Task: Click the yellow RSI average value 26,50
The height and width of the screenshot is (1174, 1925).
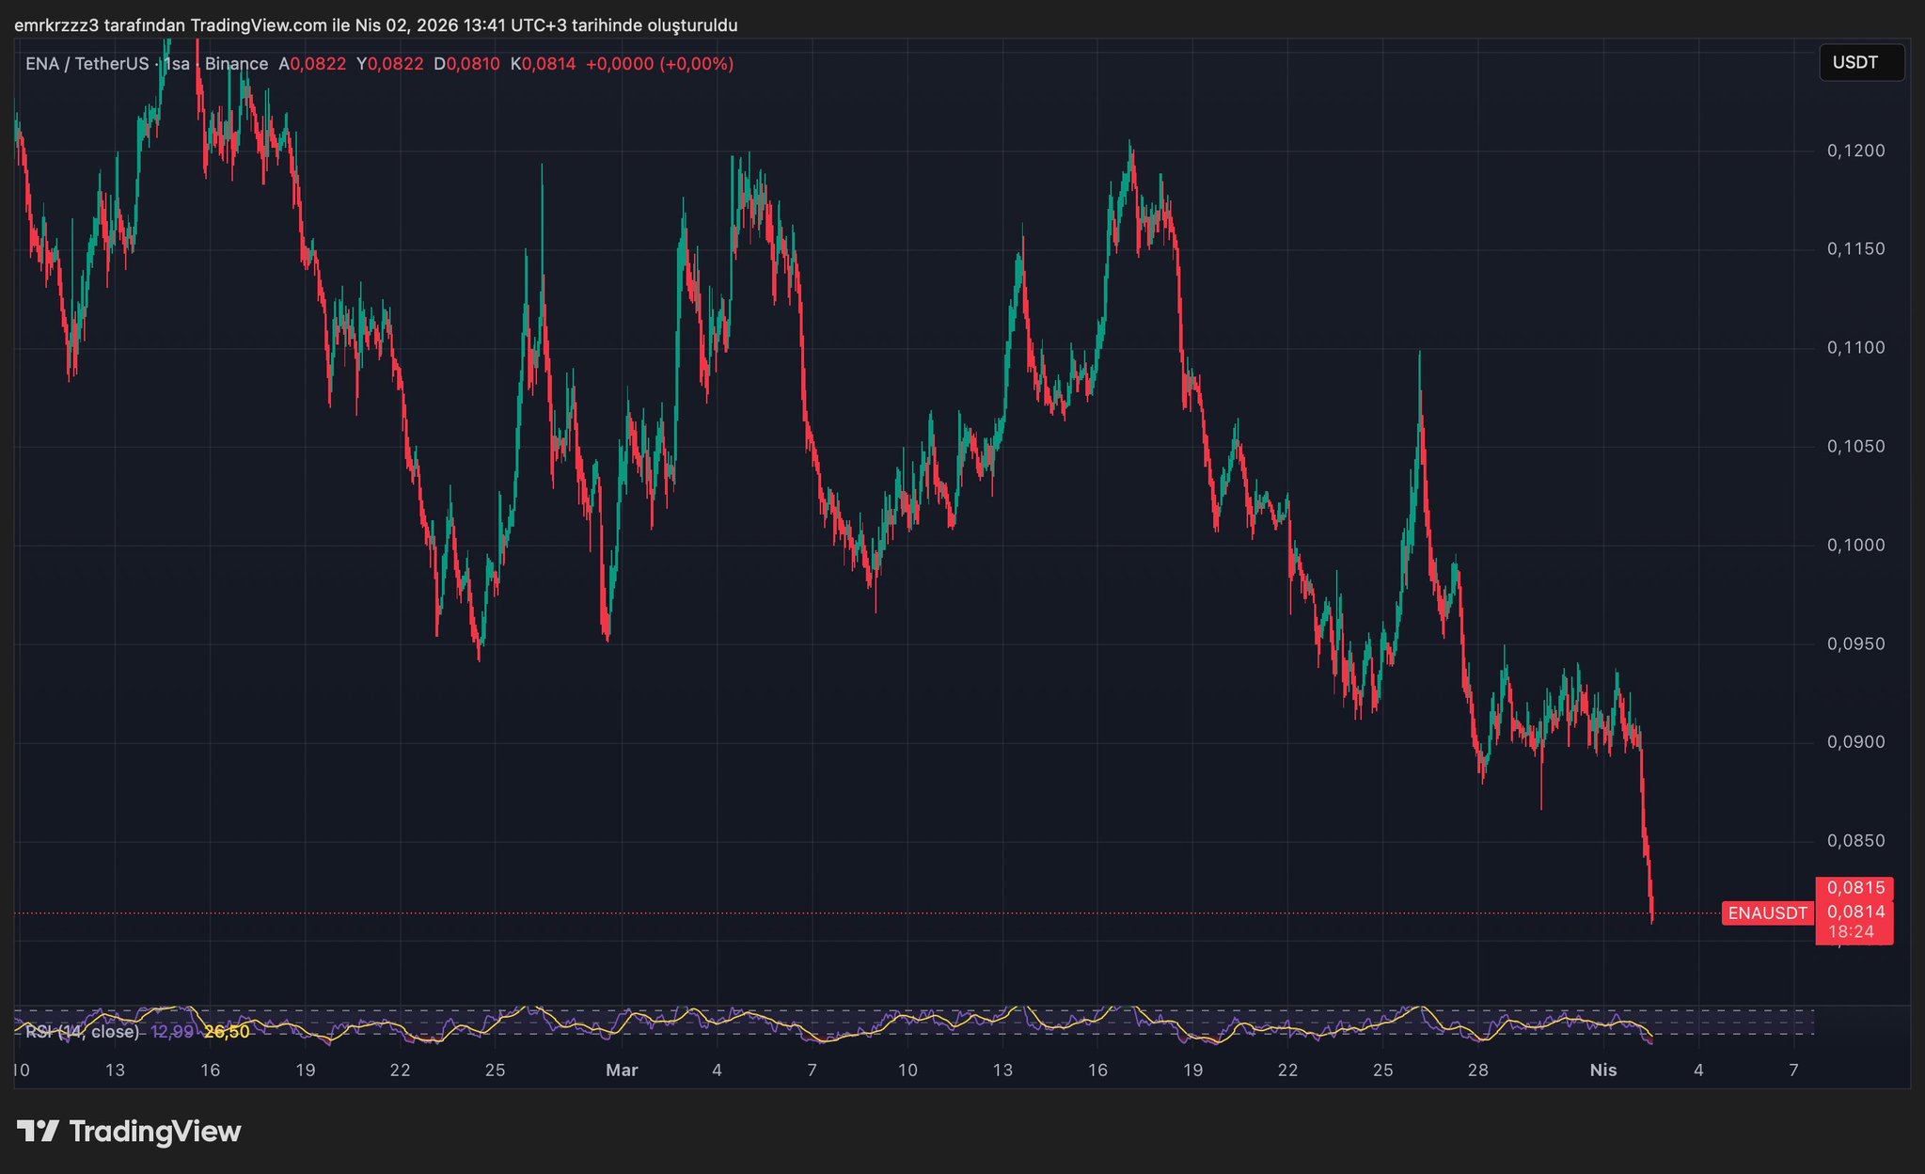Action: [227, 1032]
